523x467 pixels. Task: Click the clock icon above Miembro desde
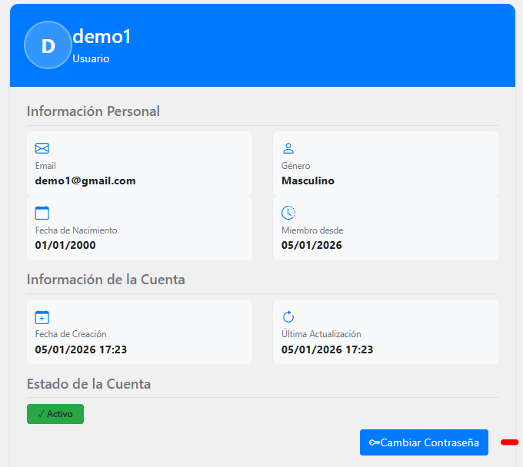[288, 213]
